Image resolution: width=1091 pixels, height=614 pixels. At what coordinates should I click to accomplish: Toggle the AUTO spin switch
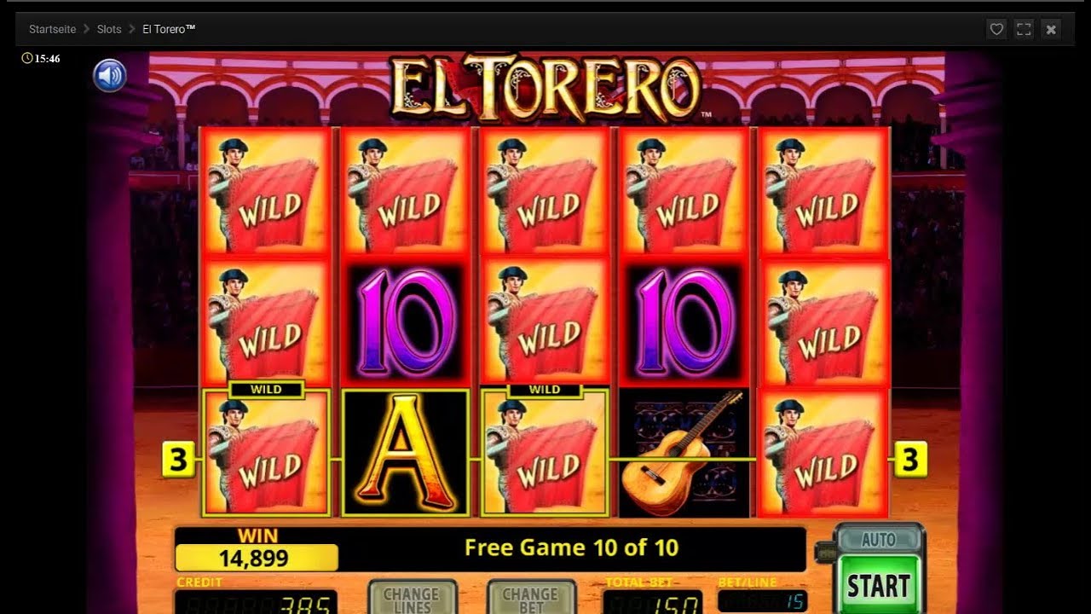pyautogui.click(x=879, y=539)
